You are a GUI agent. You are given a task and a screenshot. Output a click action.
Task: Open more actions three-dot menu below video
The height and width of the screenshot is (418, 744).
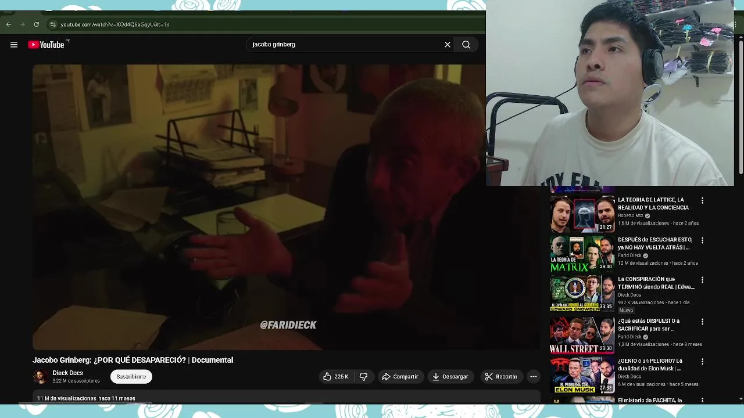[534, 377]
